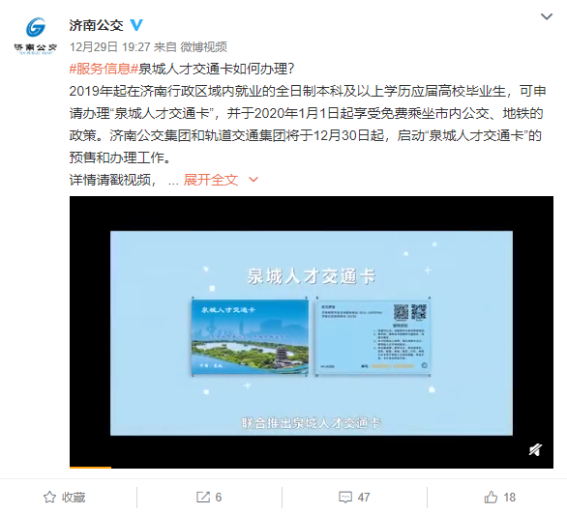Click the 12月29日 19:27 timestamp
This screenshot has height=514, width=567.
pos(109,47)
